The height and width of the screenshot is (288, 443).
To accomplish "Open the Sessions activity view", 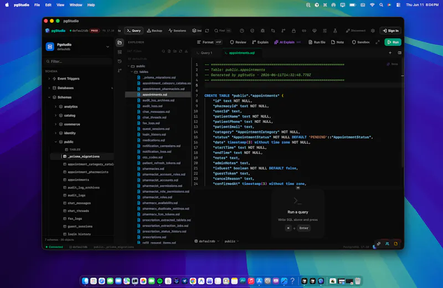I will click(x=177, y=30).
